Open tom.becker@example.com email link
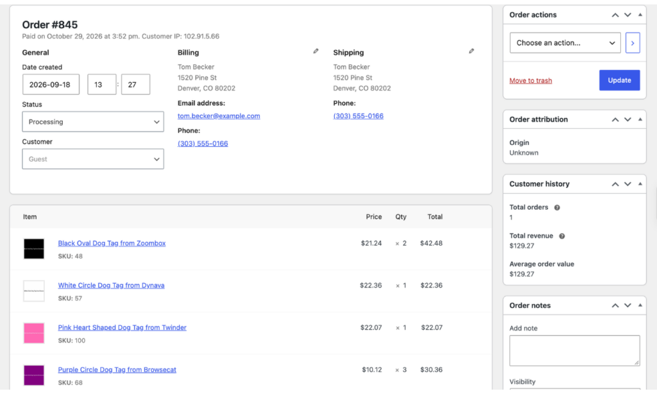Screen dimensions: 657x394 219,116
